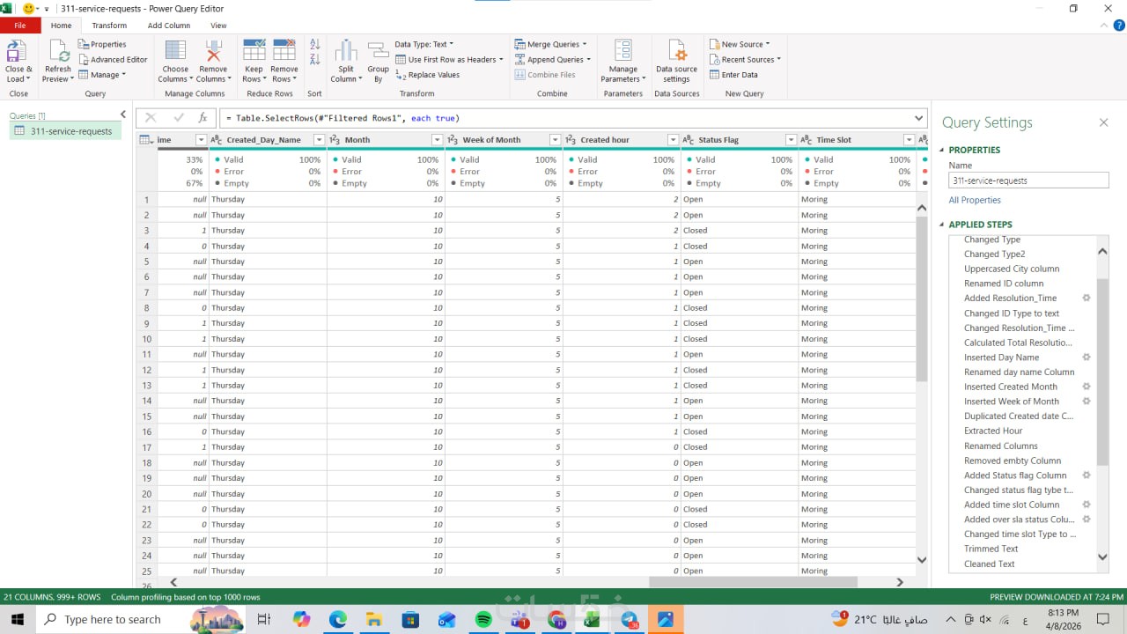
Task: Open settings gear for Added time slot Column
Action: (x=1086, y=505)
